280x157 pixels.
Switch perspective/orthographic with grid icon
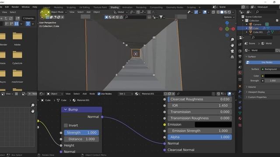(232, 57)
